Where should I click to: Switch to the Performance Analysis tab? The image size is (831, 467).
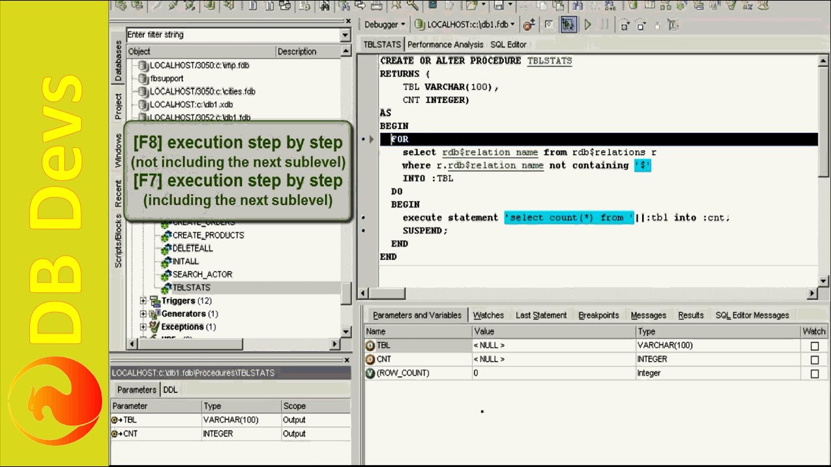pos(445,45)
